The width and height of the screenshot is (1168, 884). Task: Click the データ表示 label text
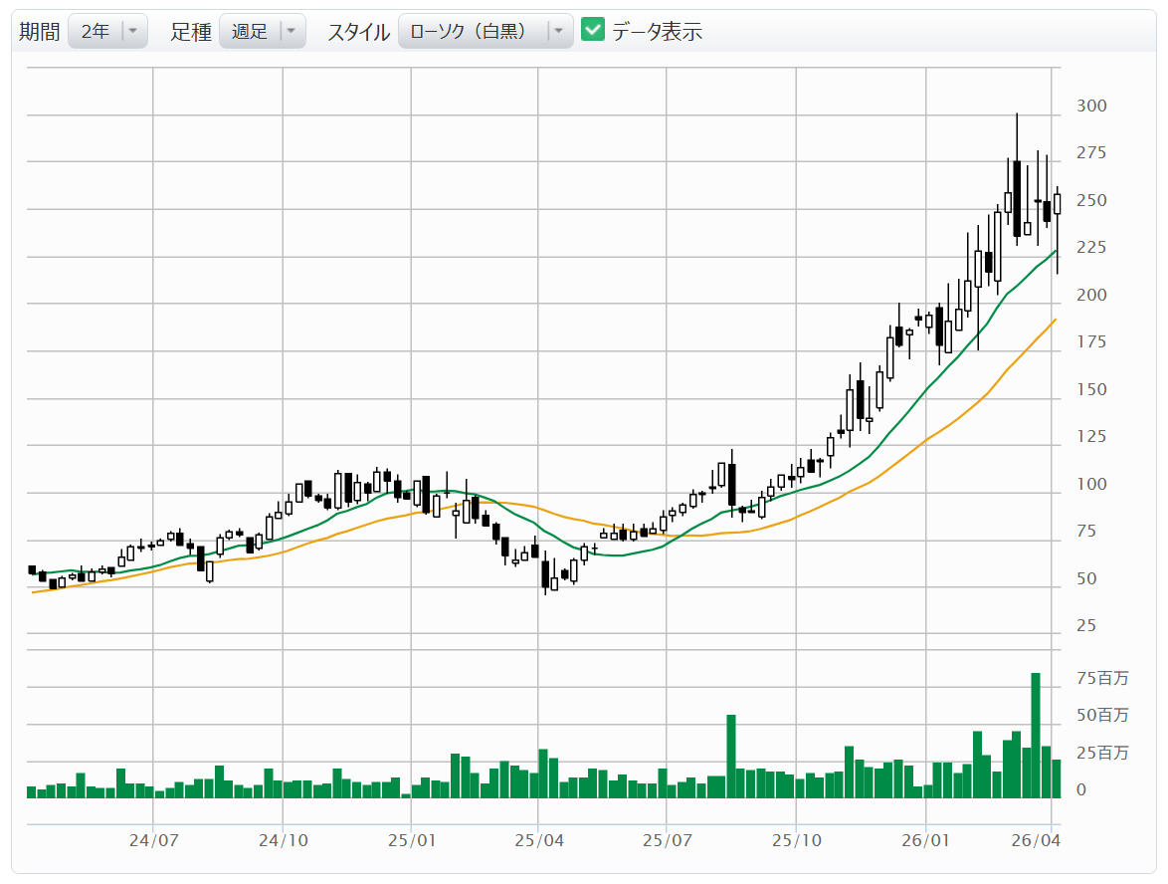point(657,31)
